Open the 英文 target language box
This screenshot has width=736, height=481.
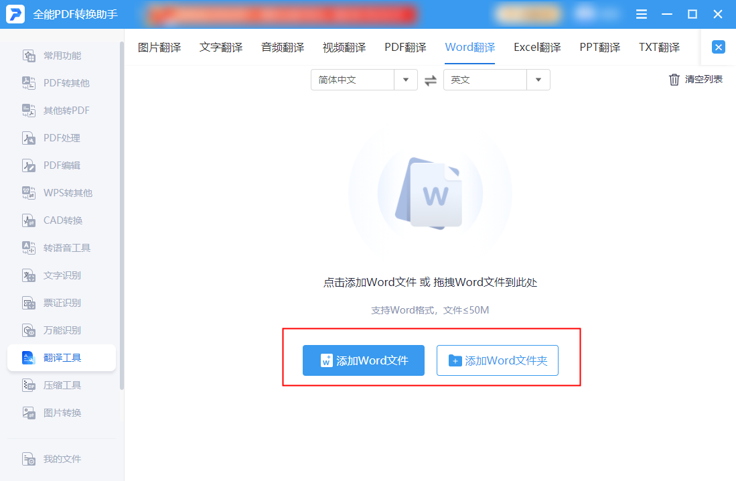click(497, 80)
